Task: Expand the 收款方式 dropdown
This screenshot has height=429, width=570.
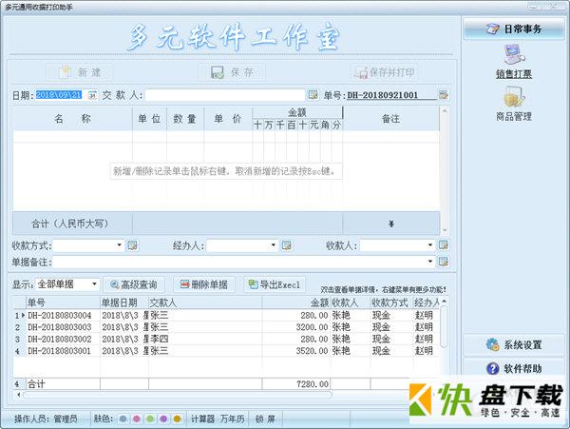Action: [119, 245]
